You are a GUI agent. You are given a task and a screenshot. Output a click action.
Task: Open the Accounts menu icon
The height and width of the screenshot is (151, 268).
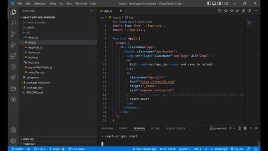tap(13, 130)
